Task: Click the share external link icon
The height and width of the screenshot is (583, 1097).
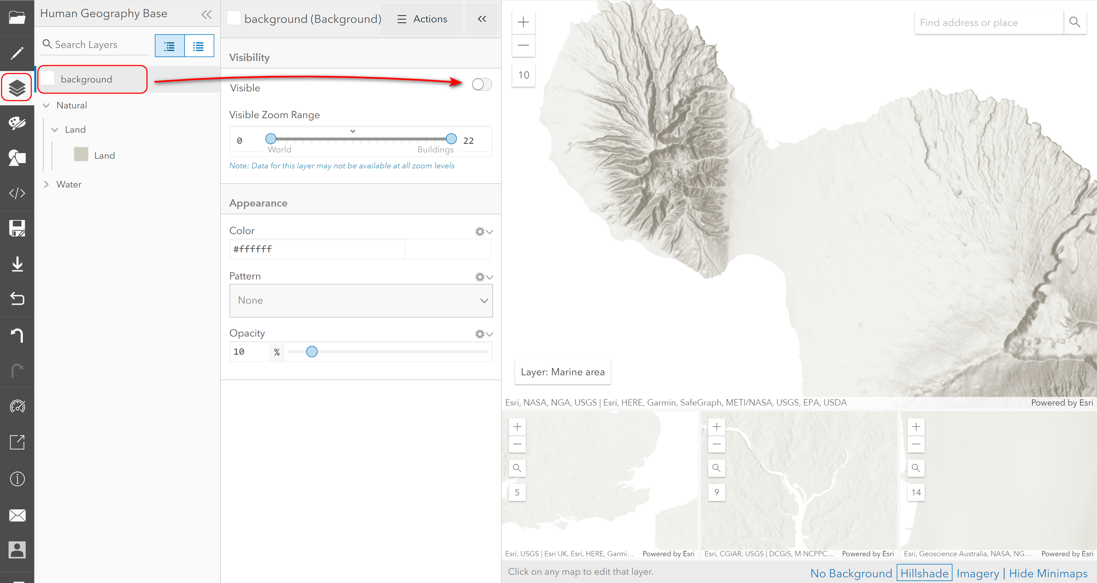Action: pyautogui.click(x=17, y=442)
